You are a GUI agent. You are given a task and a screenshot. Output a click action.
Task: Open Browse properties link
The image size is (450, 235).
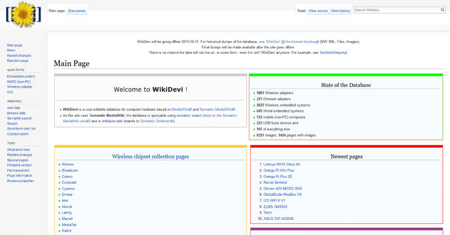coord(20,181)
